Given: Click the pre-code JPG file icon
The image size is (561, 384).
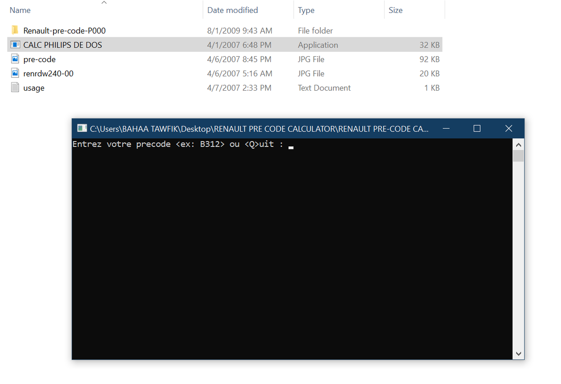Looking at the screenshot, I should coord(15,59).
